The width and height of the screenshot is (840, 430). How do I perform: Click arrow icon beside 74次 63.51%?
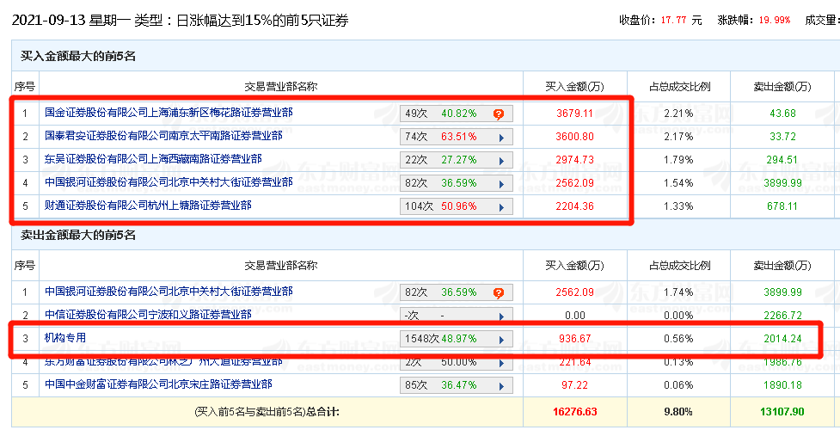coord(501,138)
